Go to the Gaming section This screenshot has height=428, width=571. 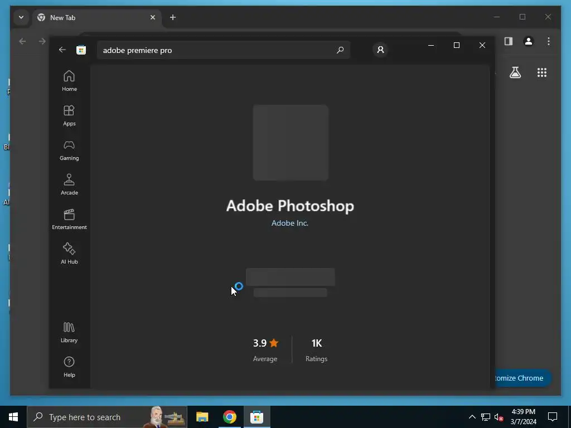pyautogui.click(x=69, y=150)
